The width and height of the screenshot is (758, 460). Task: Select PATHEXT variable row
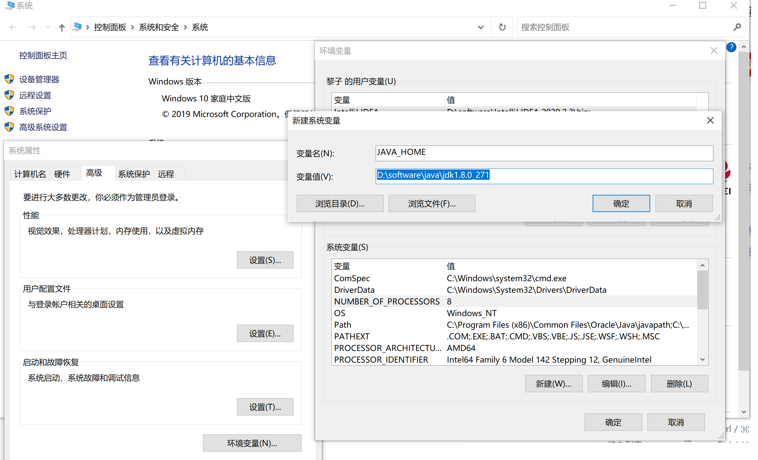(x=514, y=336)
